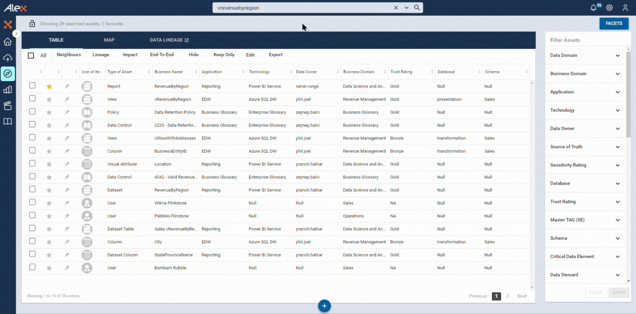Click the FACETS button

pos(614,24)
